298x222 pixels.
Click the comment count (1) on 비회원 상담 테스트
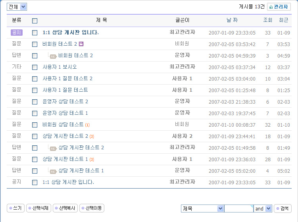(87, 125)
